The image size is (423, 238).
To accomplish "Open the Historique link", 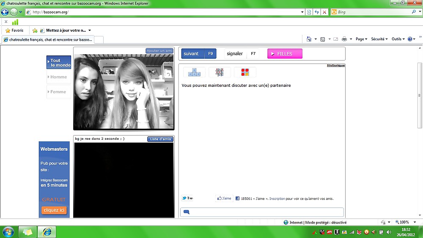I will point(335,65).
